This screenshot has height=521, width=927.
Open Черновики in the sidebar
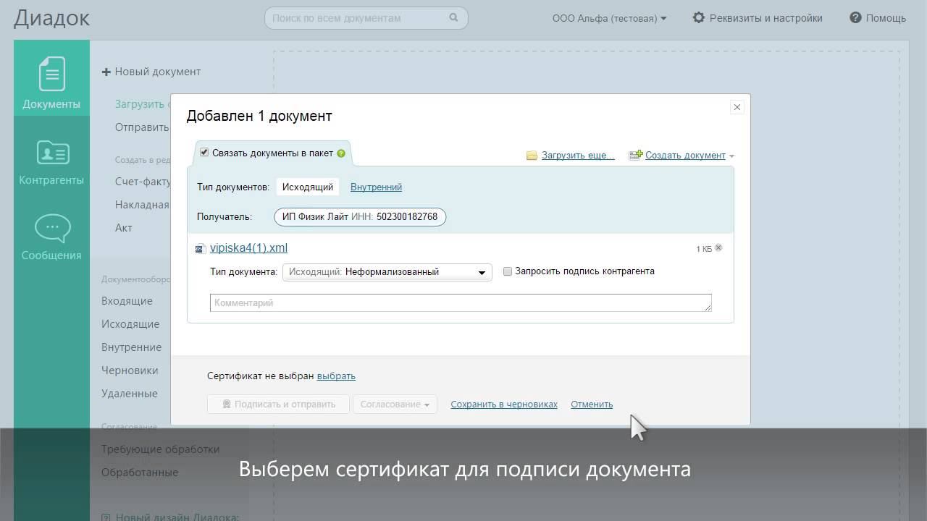pos(130,370)
